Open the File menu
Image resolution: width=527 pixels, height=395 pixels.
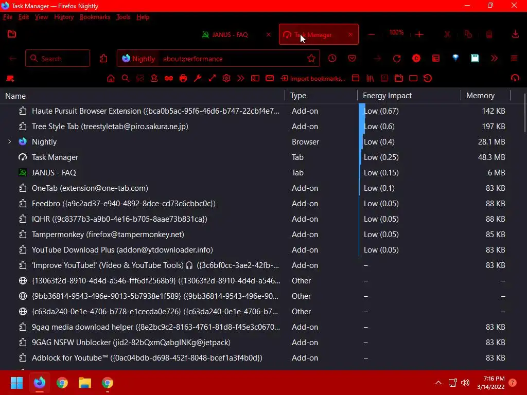[8, 17]
